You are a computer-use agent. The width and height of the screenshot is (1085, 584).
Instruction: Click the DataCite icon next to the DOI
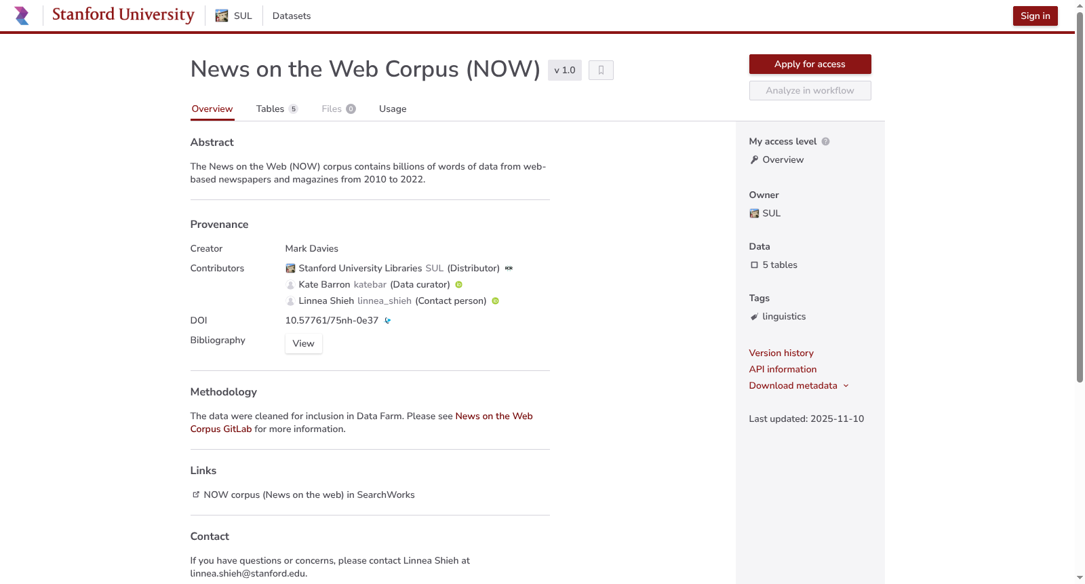tap(387, 321)
